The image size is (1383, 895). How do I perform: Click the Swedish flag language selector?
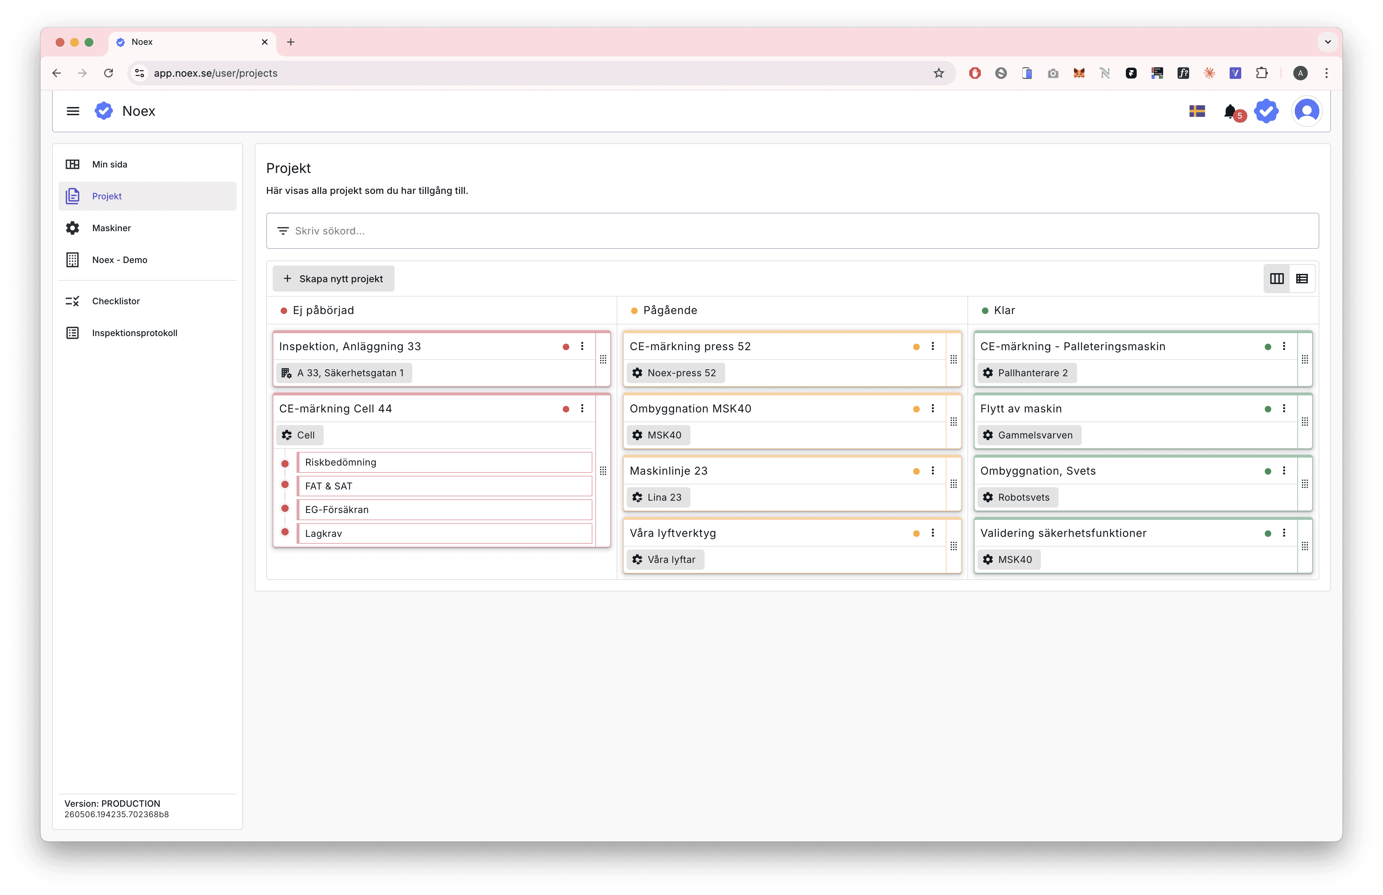point(1197,111)
